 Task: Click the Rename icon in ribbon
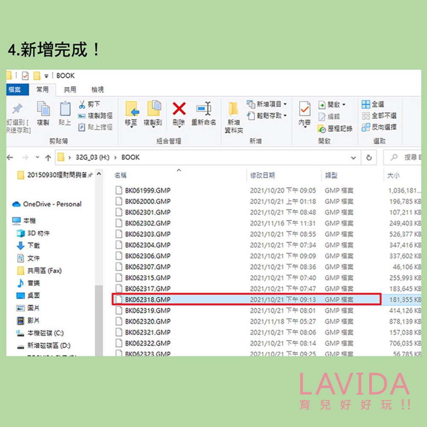204,108
